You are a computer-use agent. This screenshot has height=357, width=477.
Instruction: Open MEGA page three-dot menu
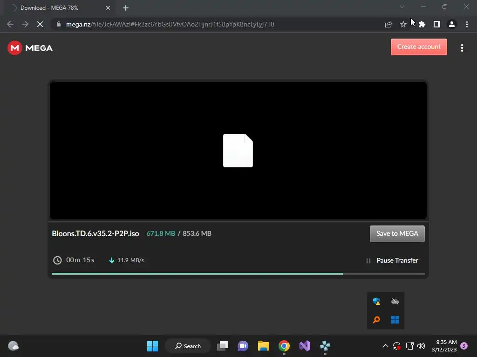pos(462,48)
